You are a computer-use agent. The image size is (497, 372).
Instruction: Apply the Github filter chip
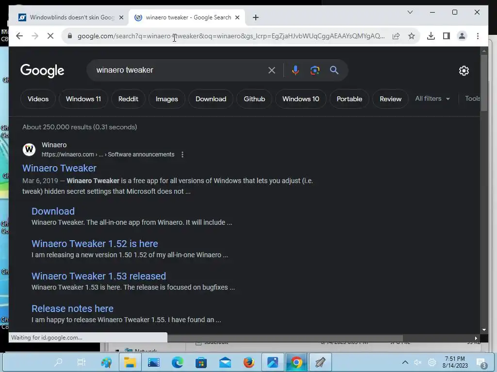click(x=254, y=99)
